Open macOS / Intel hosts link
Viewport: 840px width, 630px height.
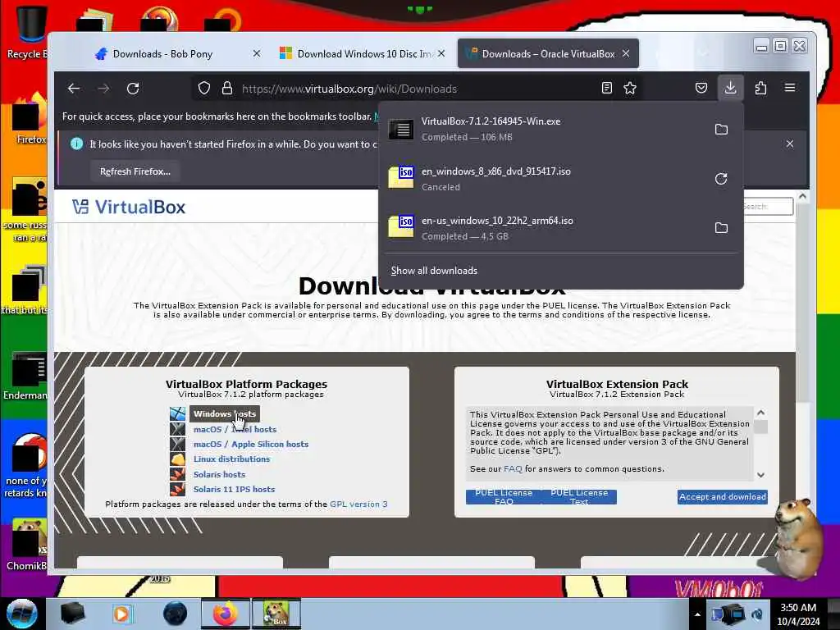coord(235,429)
